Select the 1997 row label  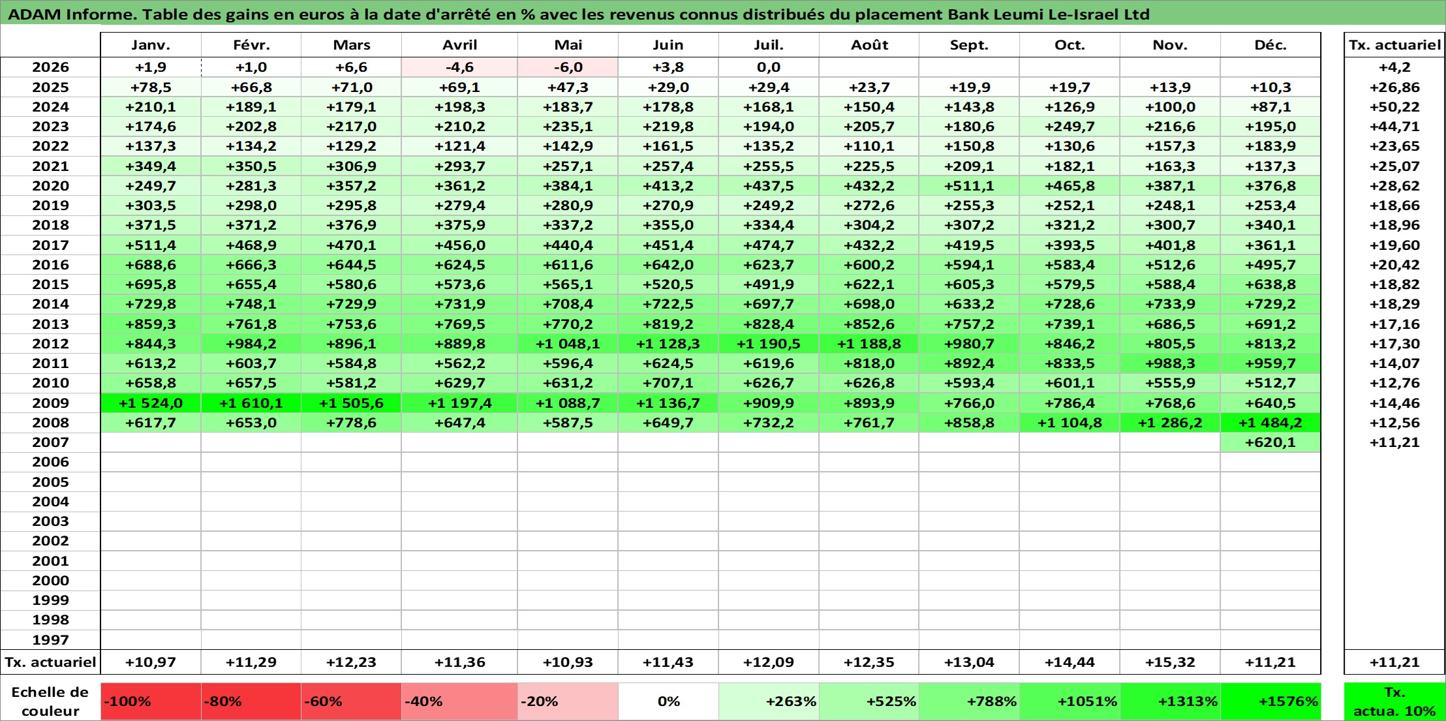click(50, 640)
